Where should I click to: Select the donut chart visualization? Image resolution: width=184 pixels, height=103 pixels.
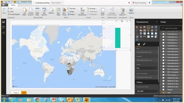tap(137, 40)
